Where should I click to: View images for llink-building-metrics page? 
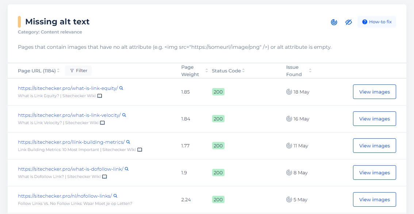click(x=375, y=146)
